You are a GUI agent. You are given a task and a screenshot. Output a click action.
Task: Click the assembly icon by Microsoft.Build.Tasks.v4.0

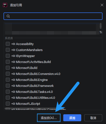(13, 92)
